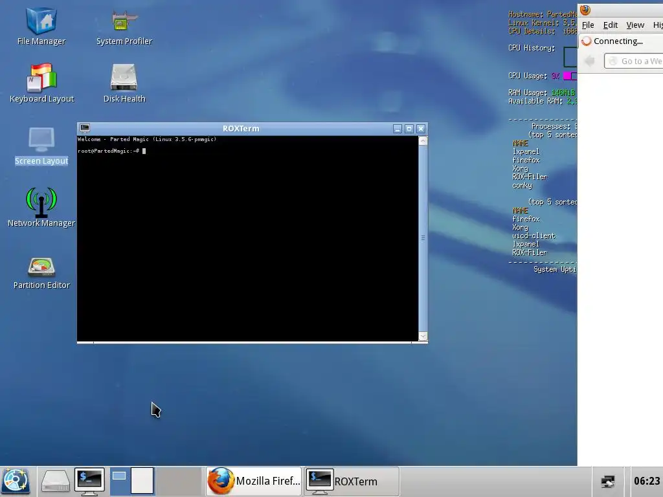This screenshot has height=497, width=663.
Task: Open the File Manager desktop icon
Action: point(41,26)
